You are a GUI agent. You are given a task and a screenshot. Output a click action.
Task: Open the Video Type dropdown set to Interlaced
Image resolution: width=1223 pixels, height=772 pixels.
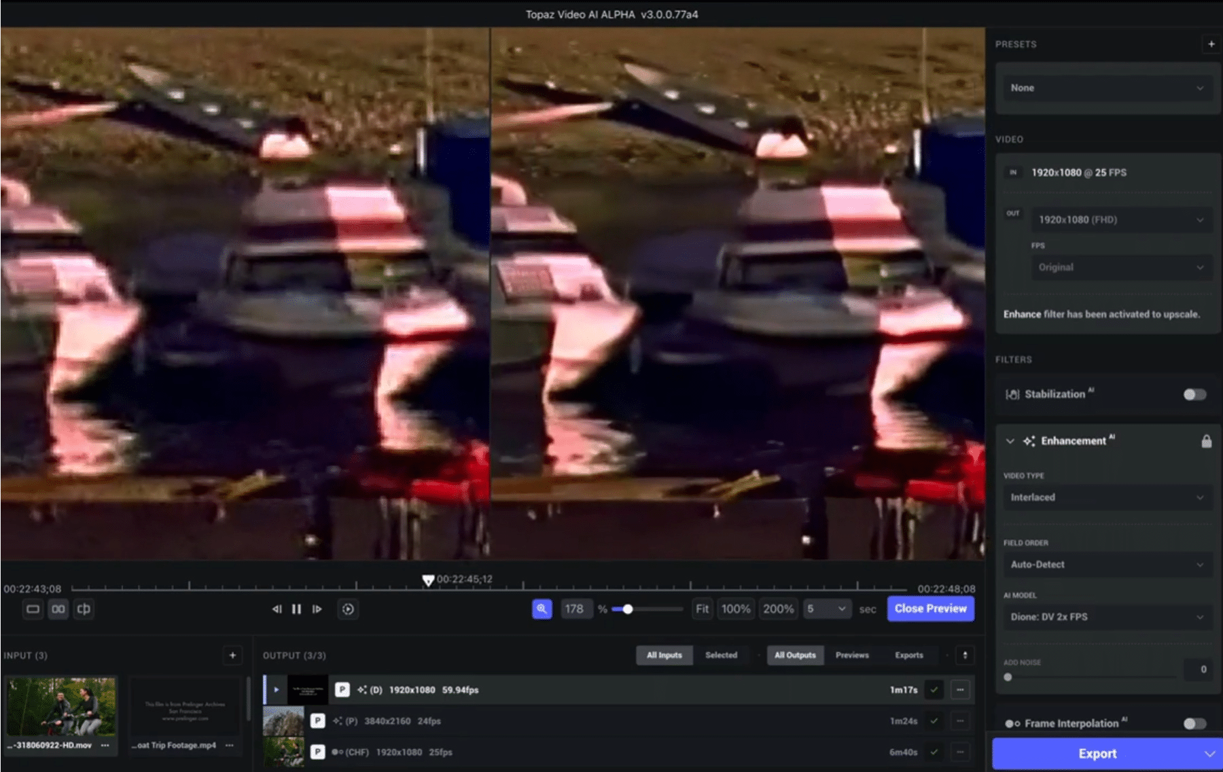[x=1107, y=497]
